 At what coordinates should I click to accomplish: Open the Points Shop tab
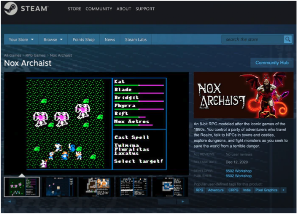click(x=84, y=39)
